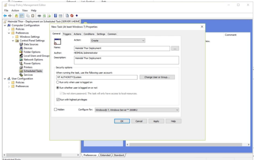The height and width of the screenshot is (160, 254).
Task: Click the Services gears icon in tree
Action: [21, 75]
